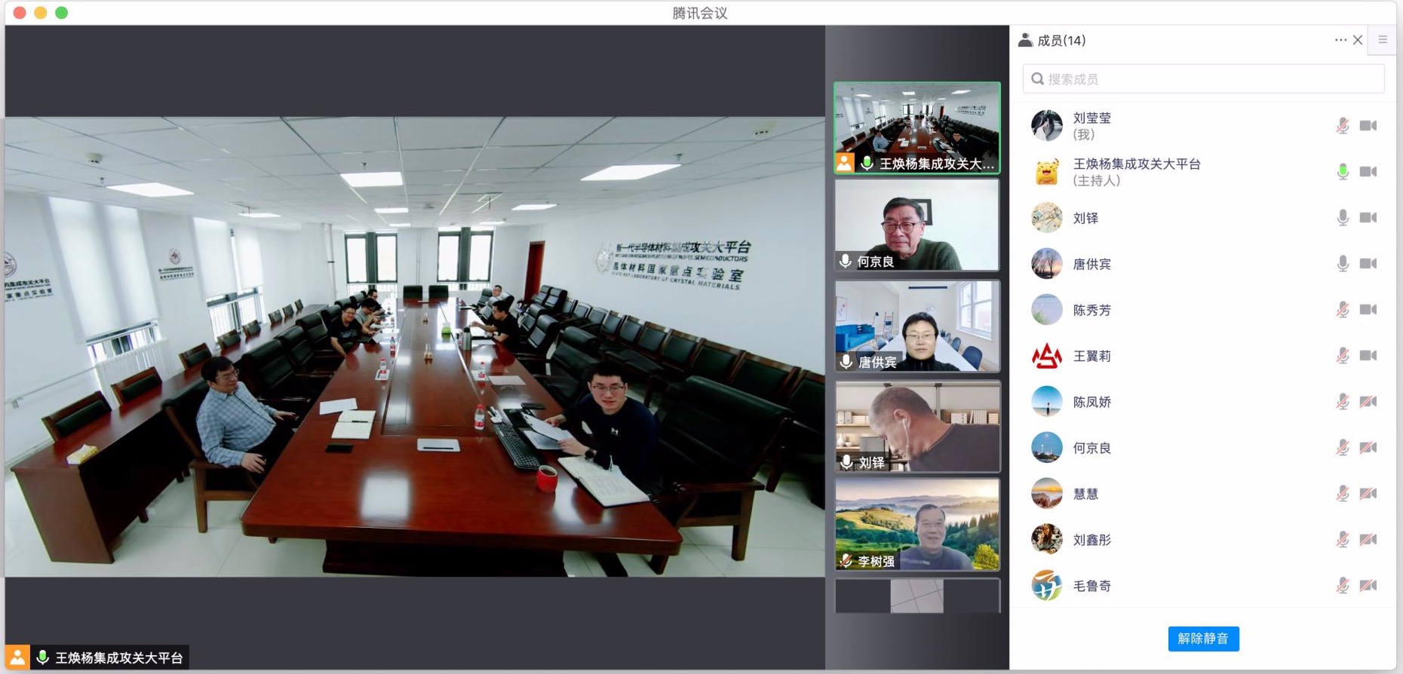Screen dimensions: 1403x674
Task: Click the microphone icon for 刘莹莹
Action: [1343, 126]
